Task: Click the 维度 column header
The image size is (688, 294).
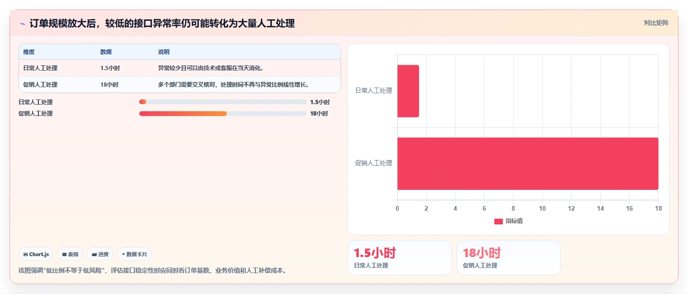Action: [x=29, y=52]
